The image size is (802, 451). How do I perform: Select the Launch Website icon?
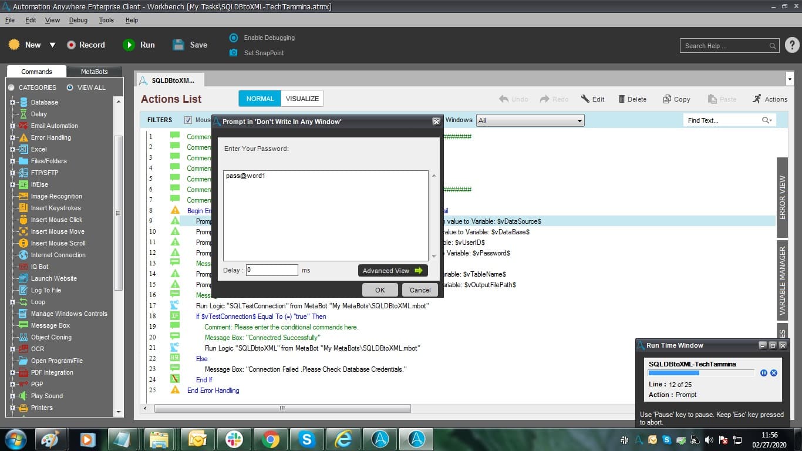[23, 278]
